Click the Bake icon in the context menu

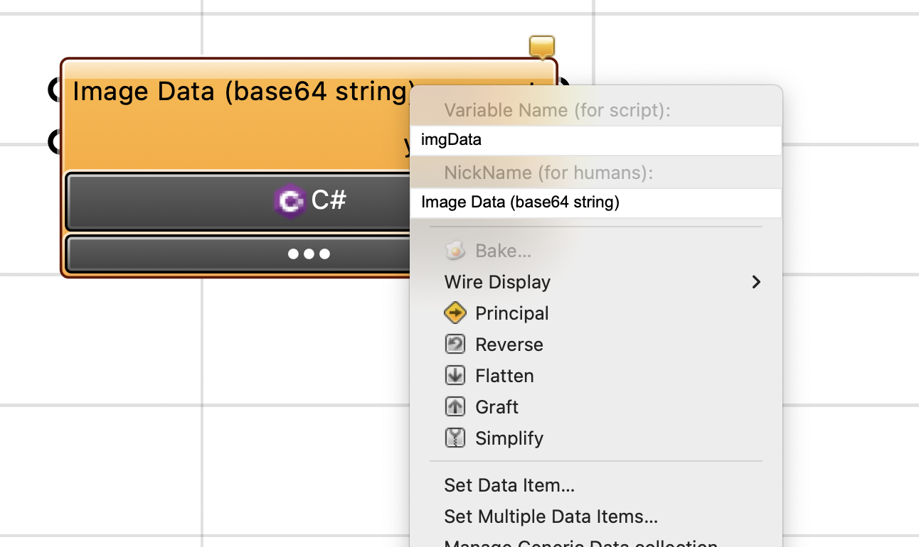454,250
